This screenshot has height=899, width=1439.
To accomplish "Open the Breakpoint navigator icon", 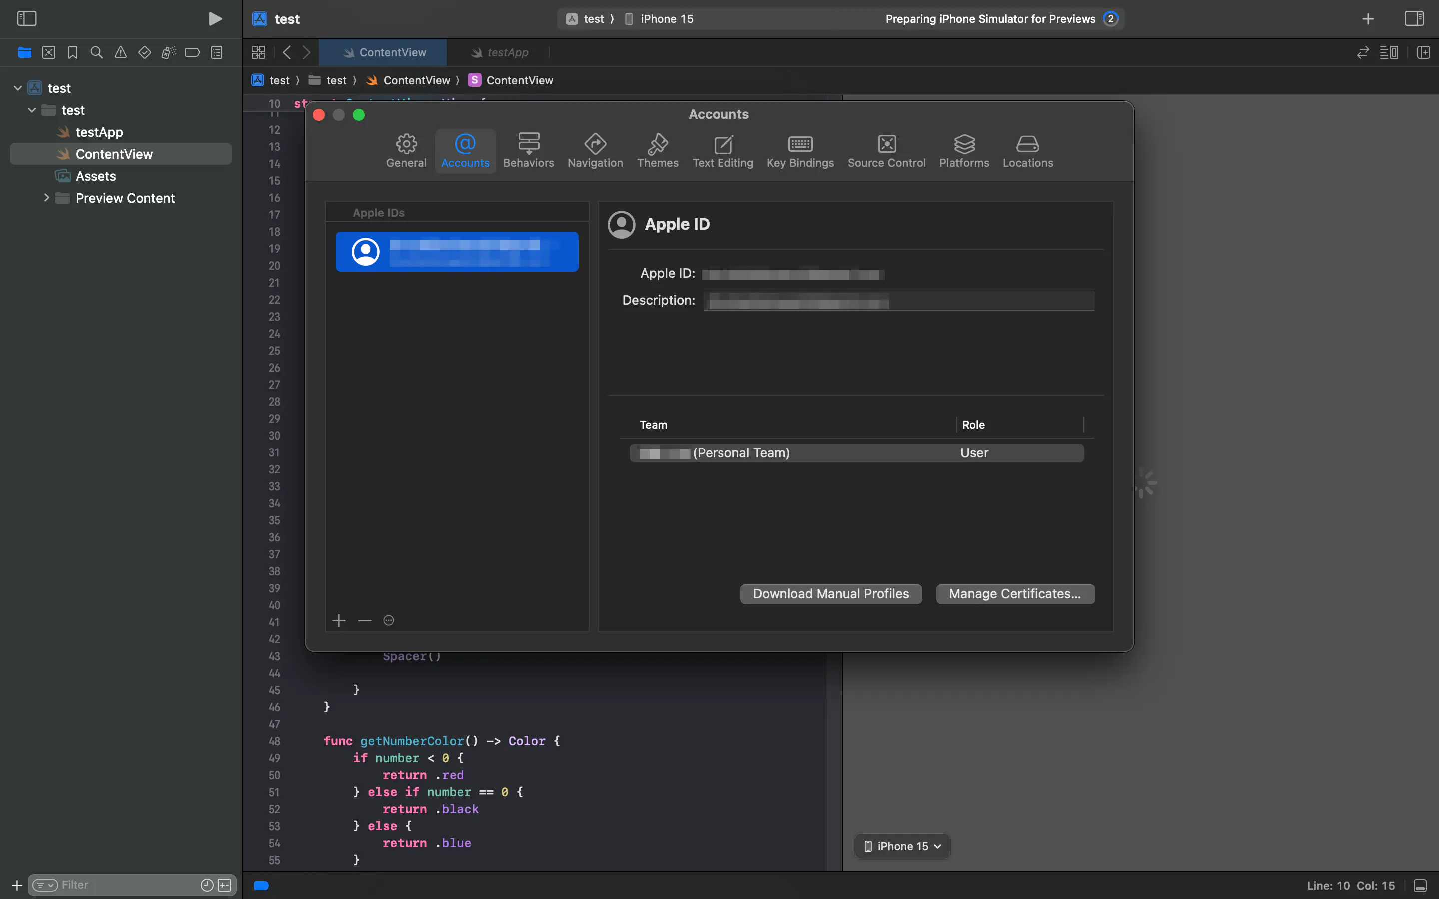I will (x=193, y=53).
